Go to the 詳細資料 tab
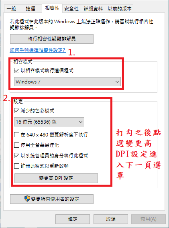Viewport: 169px width, 228px height. [x=93, y=9]
